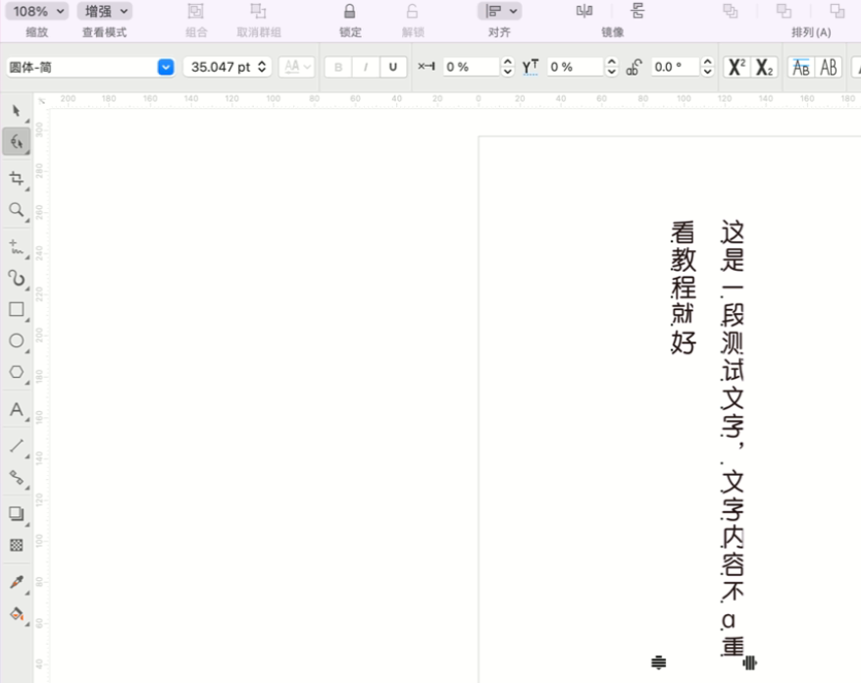Toggle underline text formatting
The image size is (861, 683).
click(x=393, y=68)
